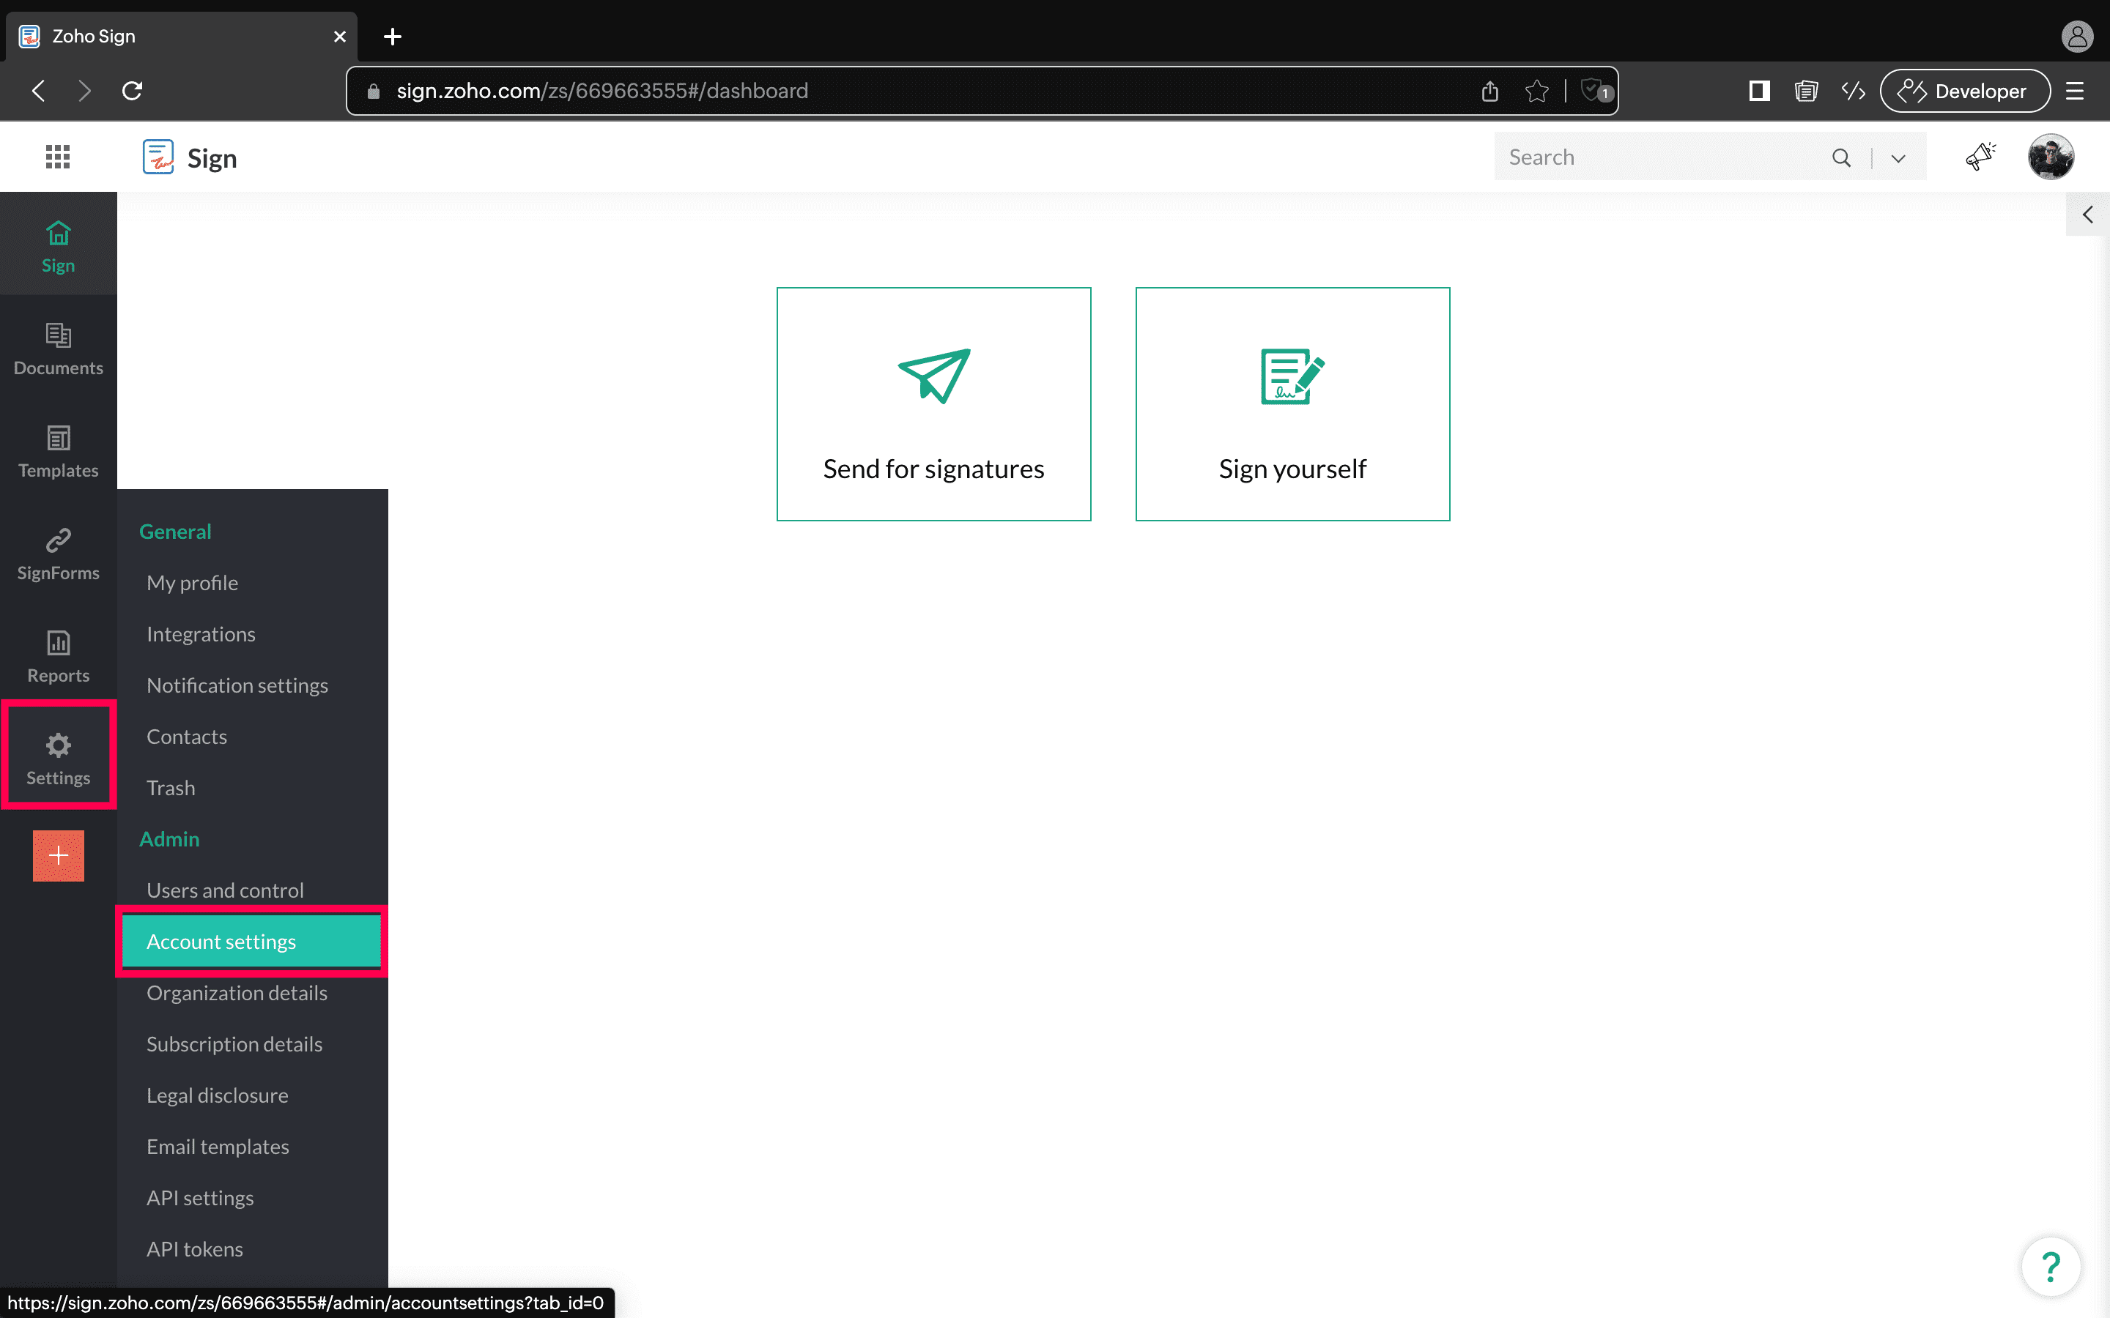Click Send for signatures card

click(x=933, y=403)
